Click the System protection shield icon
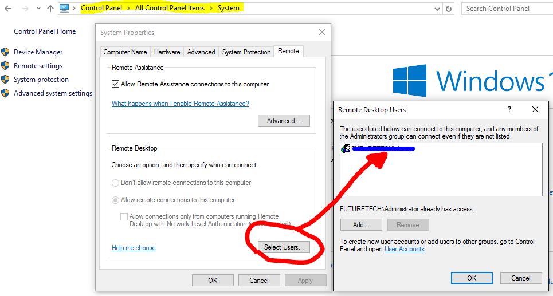Viewport: 553px width, 296px height. pos(5,79)
